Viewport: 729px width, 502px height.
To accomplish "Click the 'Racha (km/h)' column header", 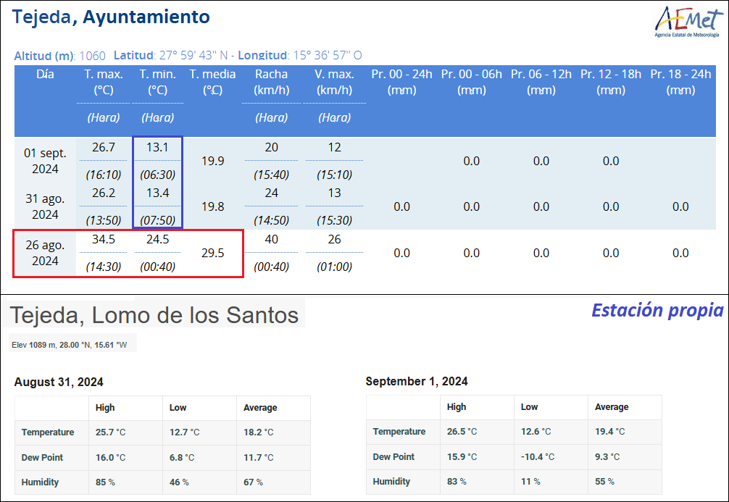I will coord(272,82).
